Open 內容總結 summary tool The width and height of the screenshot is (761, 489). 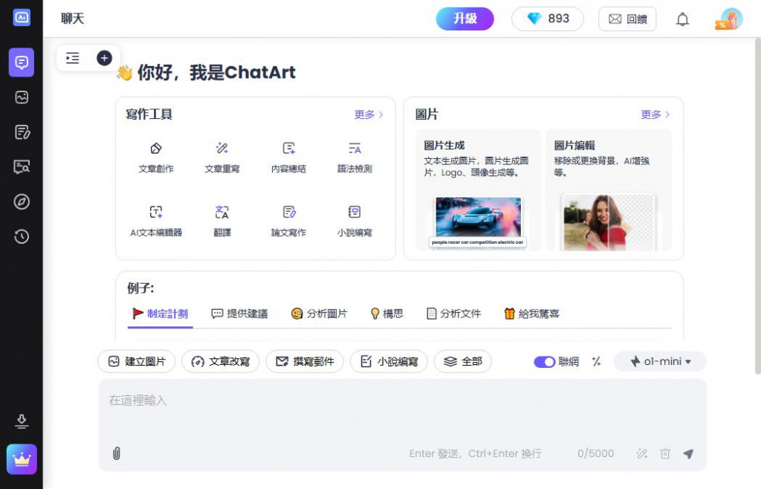(289, 158)
